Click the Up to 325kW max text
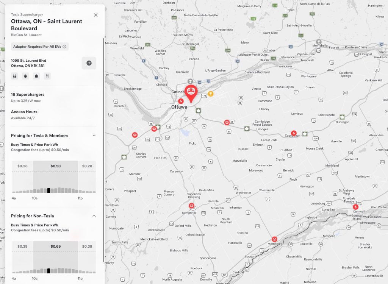The width and height of the screenshot is (388, 284). pyautogui.click(x=26, y=101)
